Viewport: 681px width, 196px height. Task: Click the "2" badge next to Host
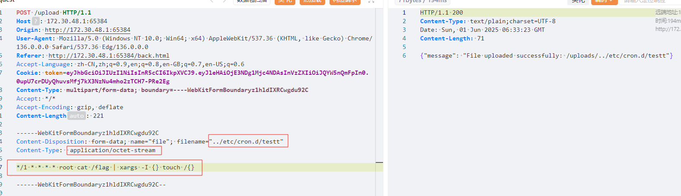click(36, 21)
